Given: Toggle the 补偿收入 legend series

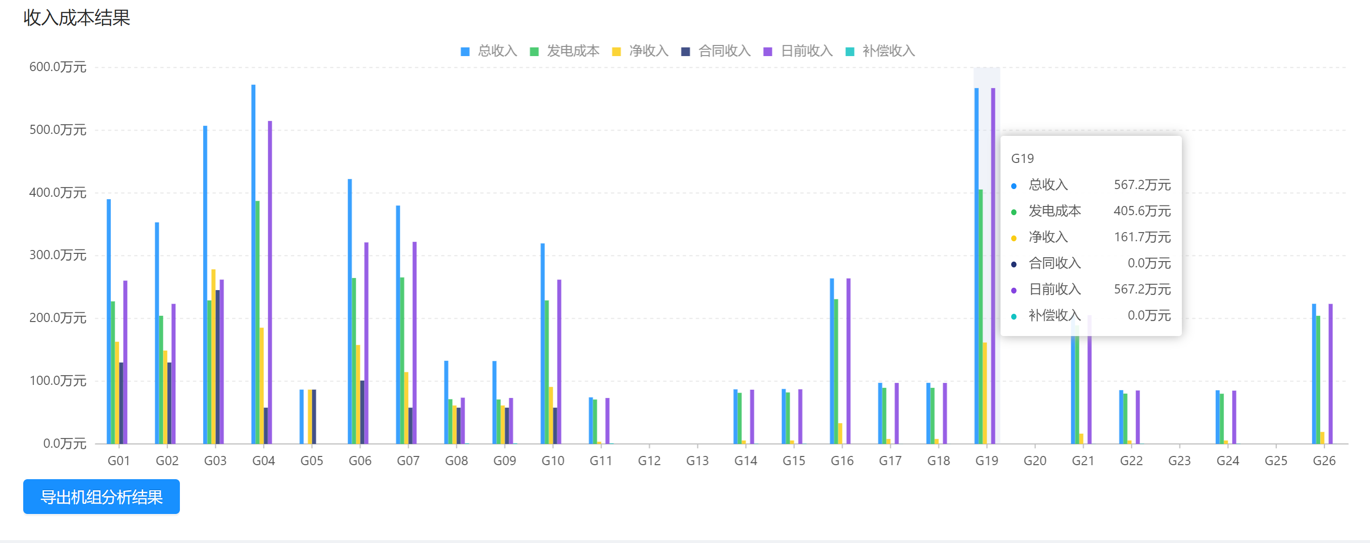Looking at the screenshot, I should click(x=880, y=51).
